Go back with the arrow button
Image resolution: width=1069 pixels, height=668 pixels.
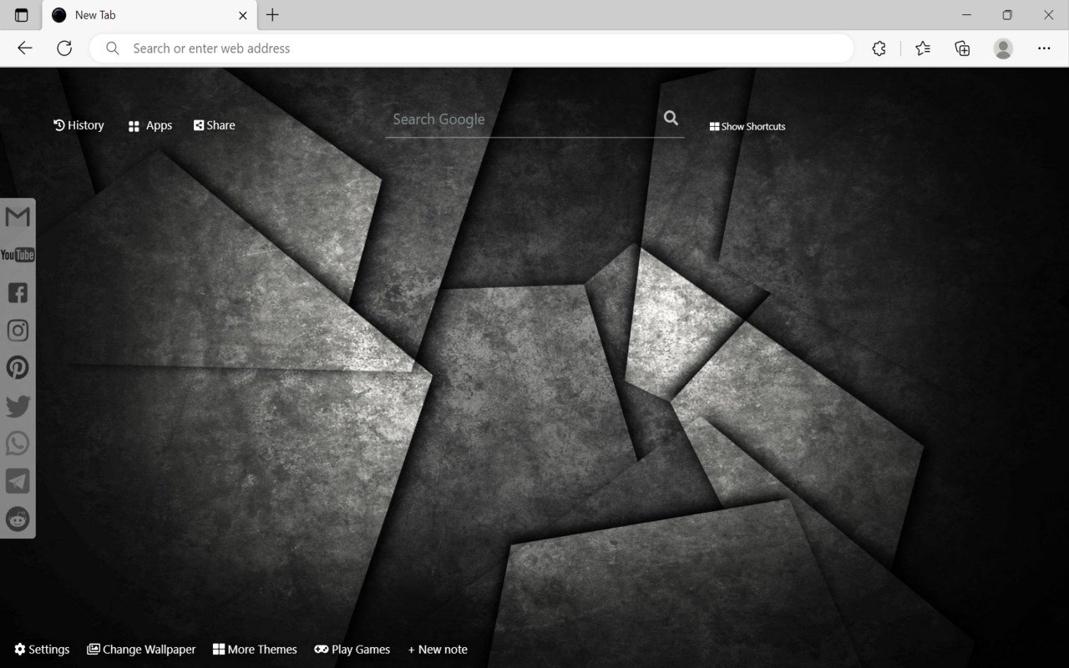pos(25,48)
